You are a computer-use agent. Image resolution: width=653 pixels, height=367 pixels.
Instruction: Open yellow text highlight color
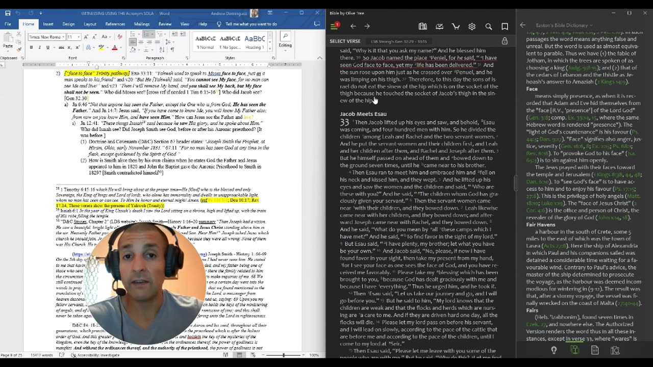tap(102, 47)
